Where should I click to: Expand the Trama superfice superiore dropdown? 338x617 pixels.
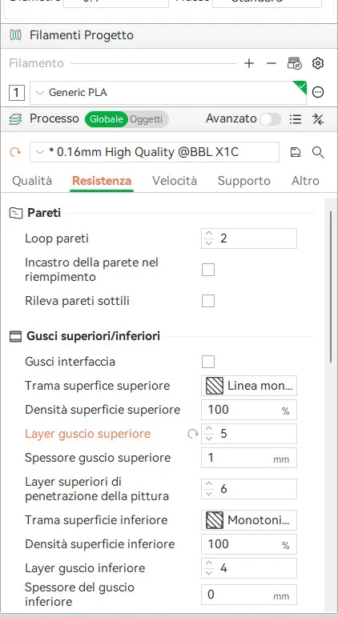click(249, 386)
